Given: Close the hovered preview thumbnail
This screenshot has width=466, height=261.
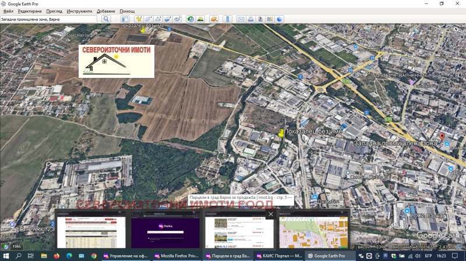Looking at the screenshot, I should 271,214.
